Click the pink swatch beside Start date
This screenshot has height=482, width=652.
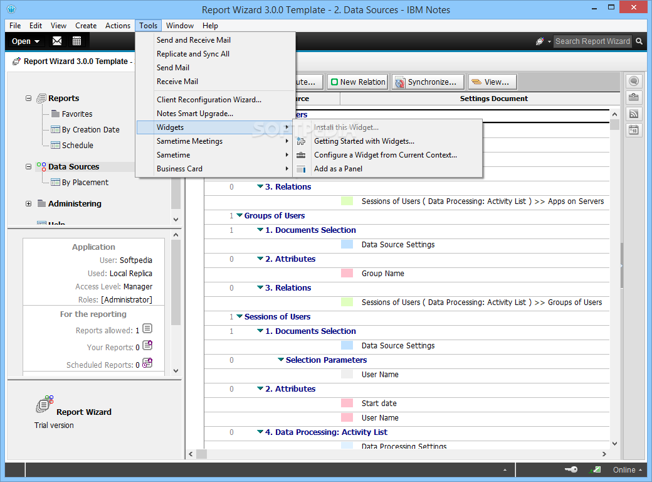(x=347, y=403)
